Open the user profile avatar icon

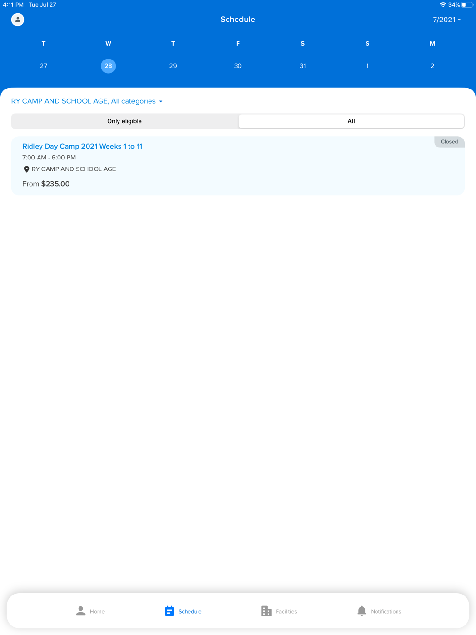point(18,20)
